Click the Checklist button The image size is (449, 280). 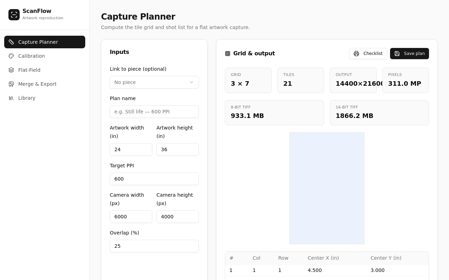(x=368, y=54)
